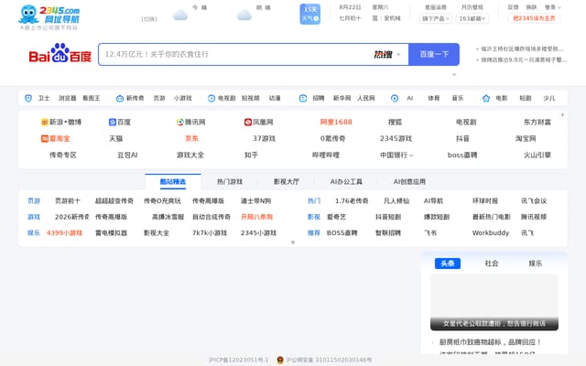
Task: Open the 东方财富 link
Action: point(537,122)
